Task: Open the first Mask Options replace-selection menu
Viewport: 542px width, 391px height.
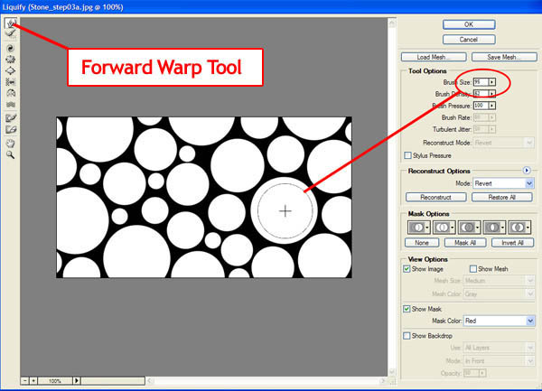Action: (x=416, y=228)
